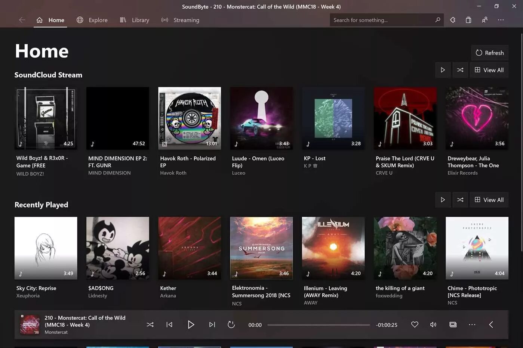Skip to next track
Viewport: 523px width, 348px height.
point(212,324)
